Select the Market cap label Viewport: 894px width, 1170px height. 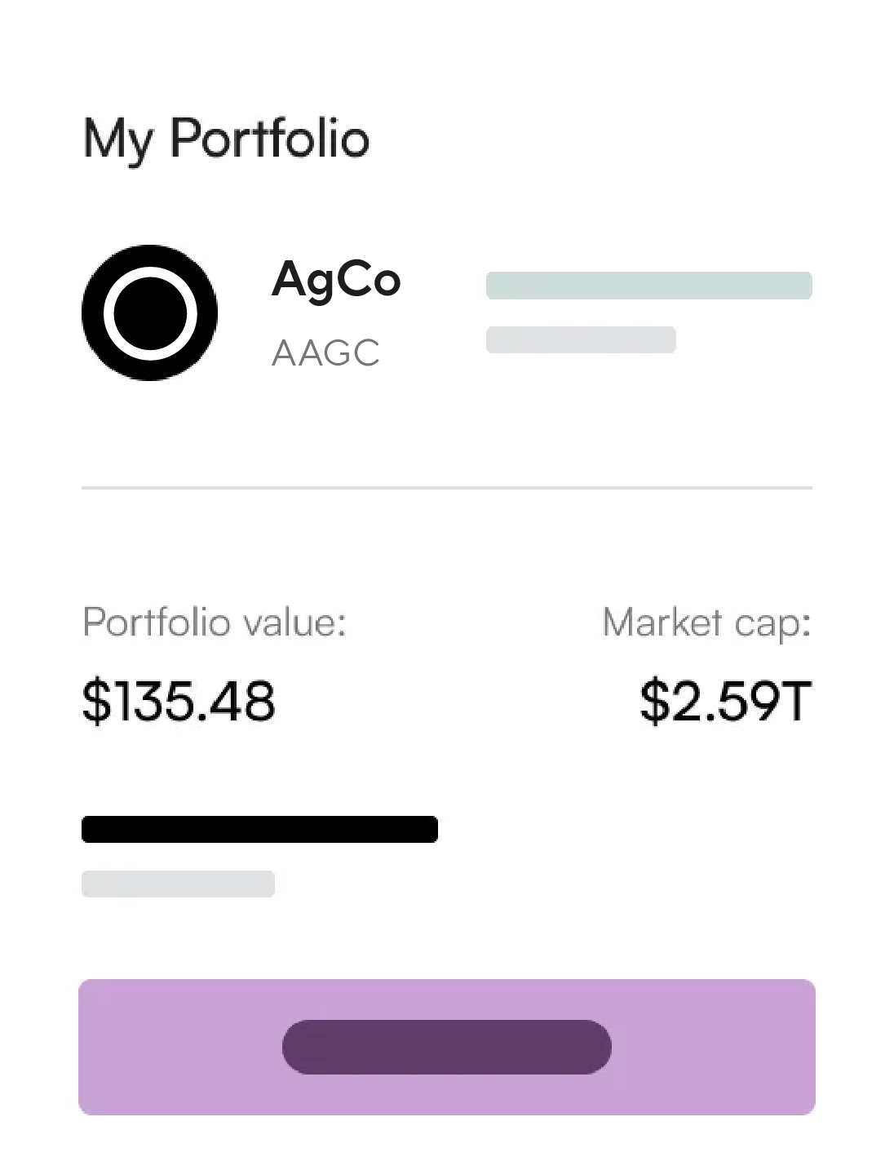click(x=706, y=623)
